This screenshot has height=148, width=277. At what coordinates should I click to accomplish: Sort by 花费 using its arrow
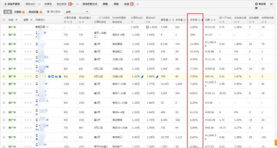point(214,20)
